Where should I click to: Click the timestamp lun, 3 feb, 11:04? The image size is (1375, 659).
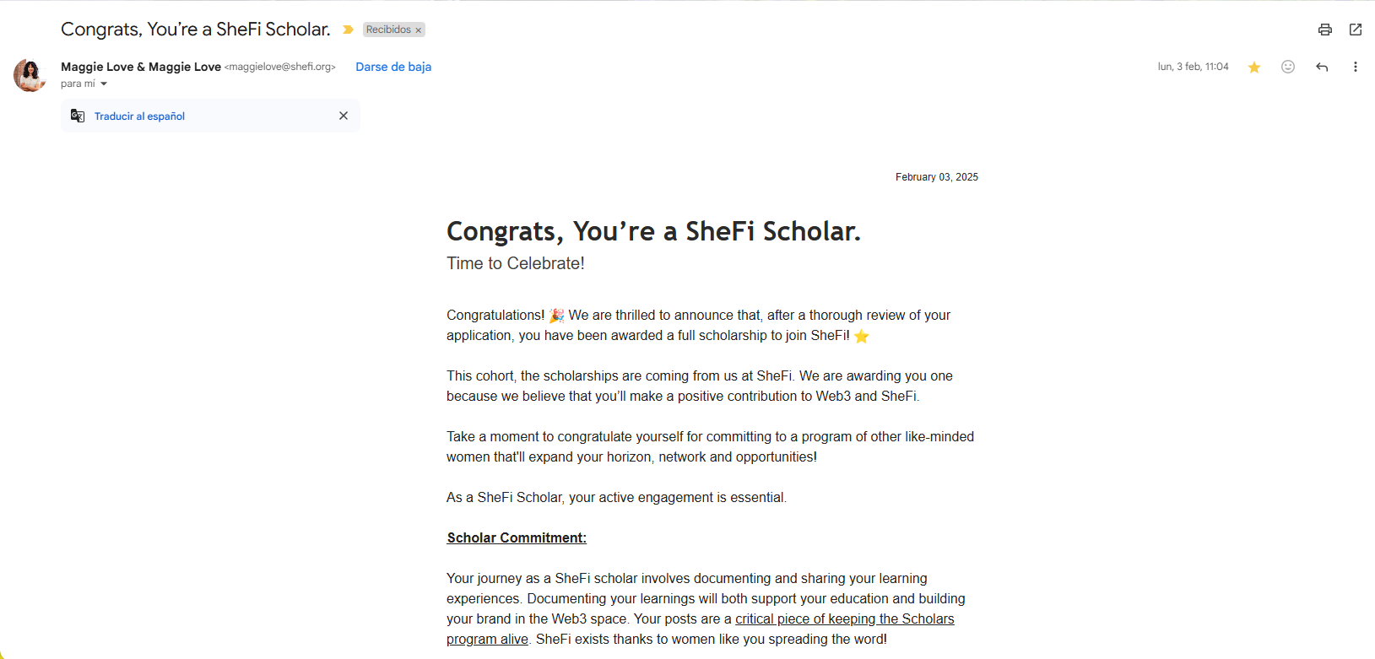point(1193,67)
